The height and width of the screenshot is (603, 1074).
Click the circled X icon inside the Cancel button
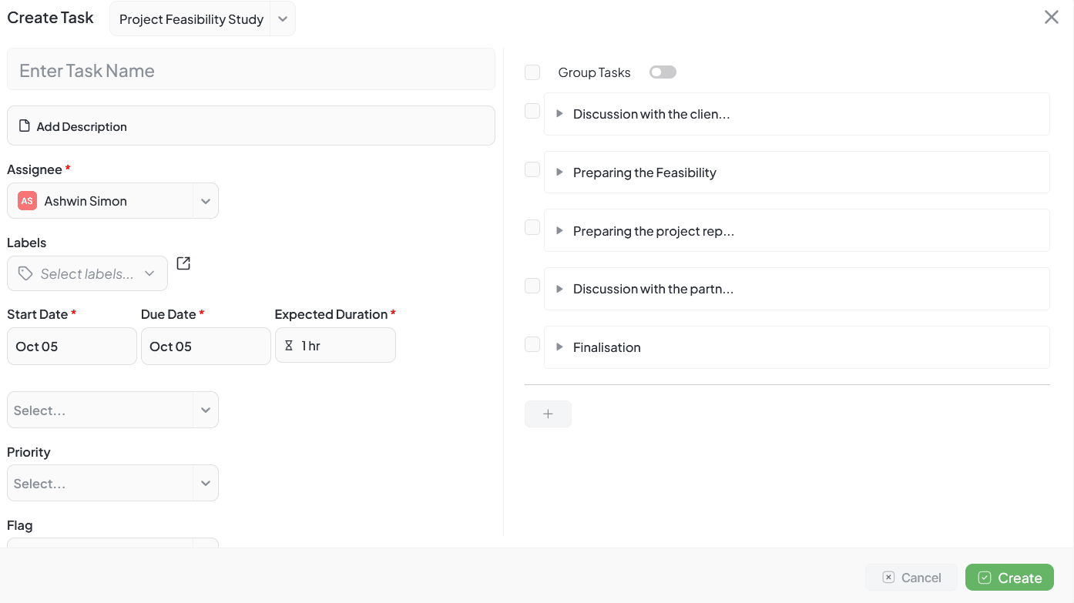coord(888,577)
